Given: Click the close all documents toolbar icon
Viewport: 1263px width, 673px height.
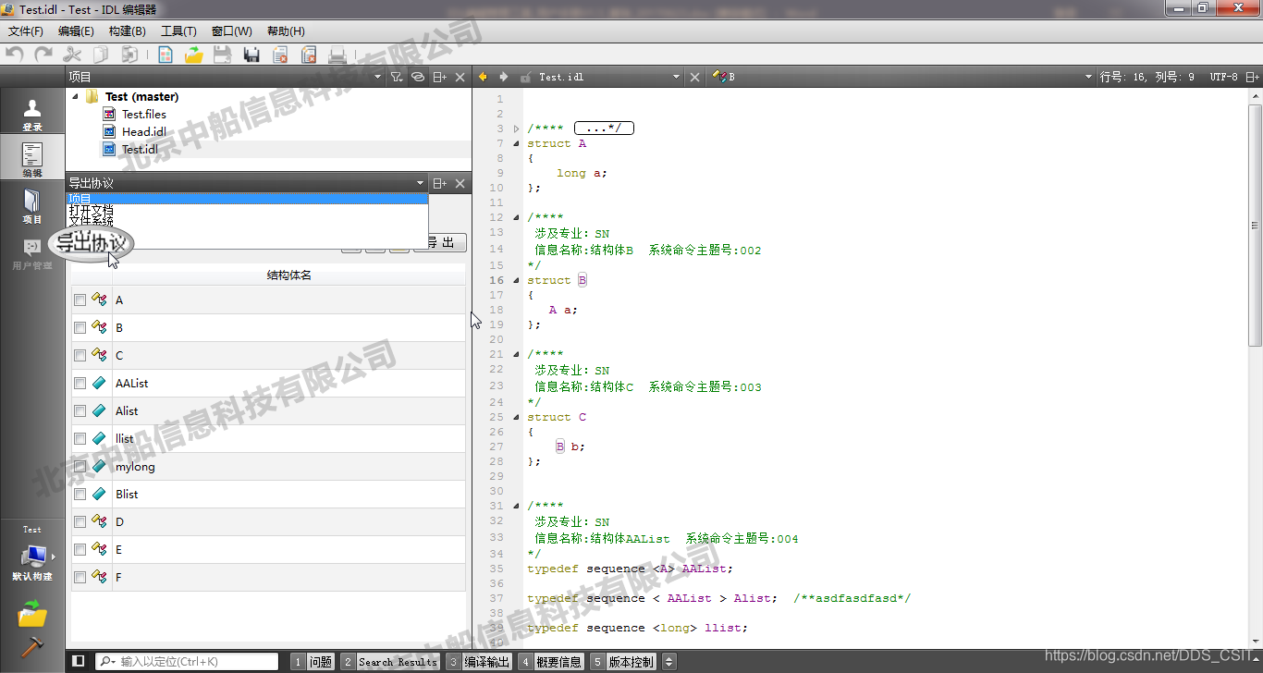Looking at the screenshot, I should click(x=309, y=55).
